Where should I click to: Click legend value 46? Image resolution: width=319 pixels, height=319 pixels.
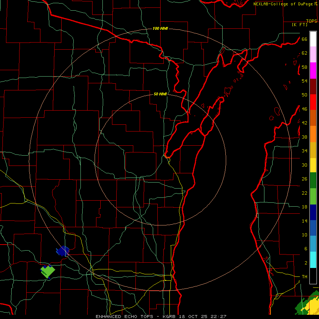click(x=304, y=109)
